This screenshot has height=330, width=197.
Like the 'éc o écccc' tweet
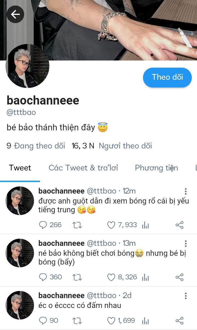point(111,321)
